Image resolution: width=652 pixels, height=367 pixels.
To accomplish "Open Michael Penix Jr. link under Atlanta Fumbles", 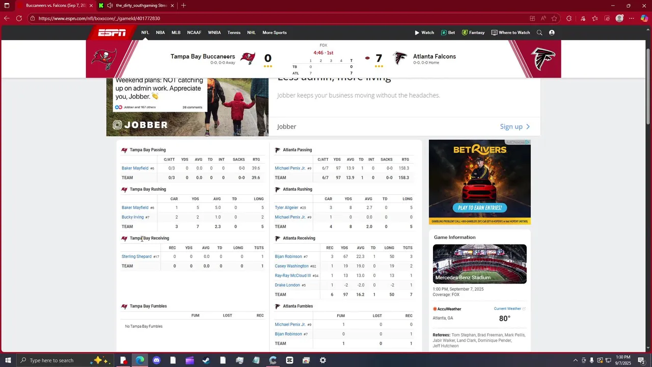I will click(290, 325).
